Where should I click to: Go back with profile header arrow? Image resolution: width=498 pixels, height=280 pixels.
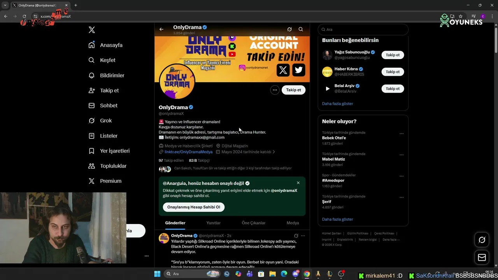click(161, 29)
